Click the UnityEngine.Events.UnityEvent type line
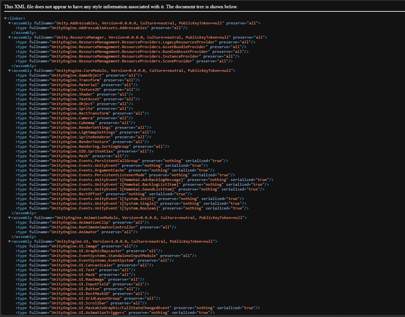Image resolution: width=405 pixels, height=317 pixels. click(x=112, y=165)
